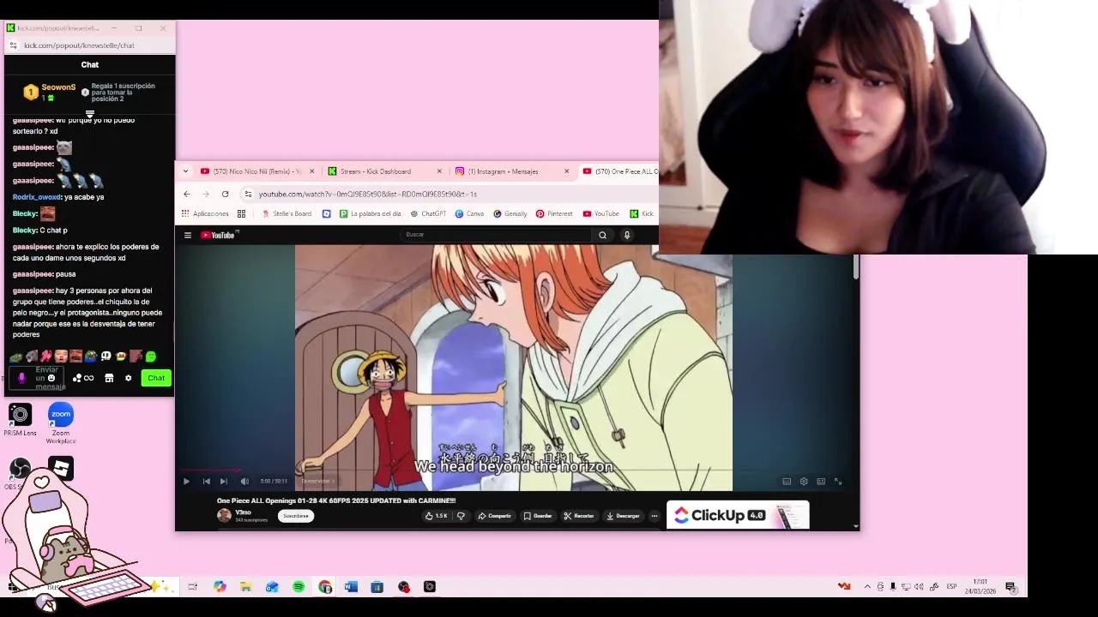Open PRISM Lens desktop icon
This screenshot has width=1098, height=617.
[20, 420]
